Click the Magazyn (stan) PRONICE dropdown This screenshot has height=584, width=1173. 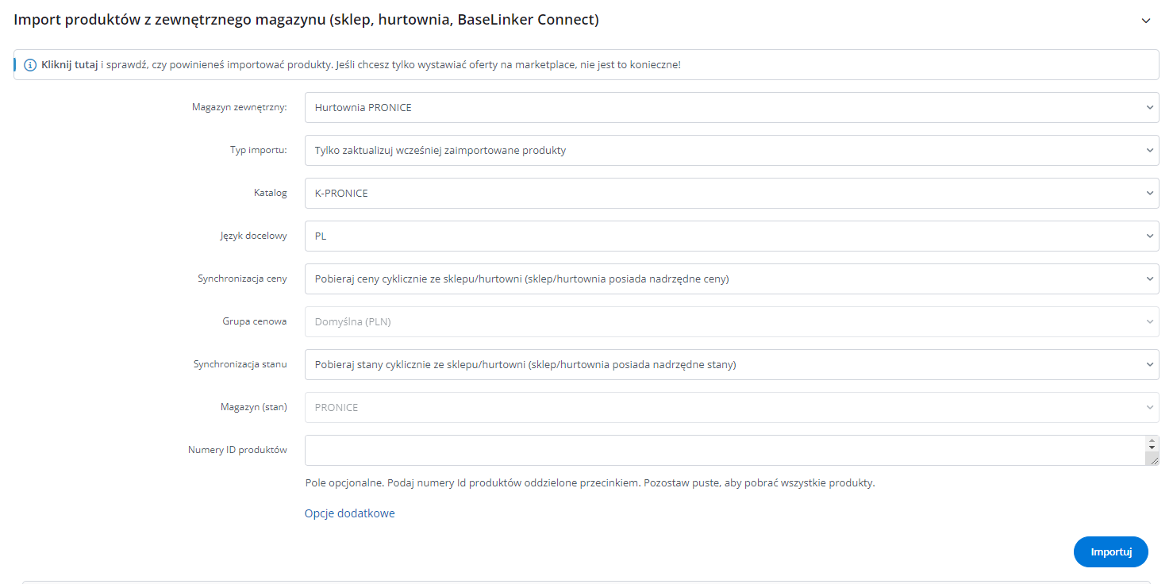(730, 408)
